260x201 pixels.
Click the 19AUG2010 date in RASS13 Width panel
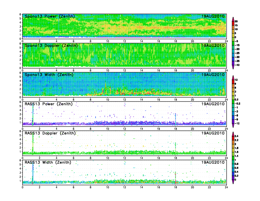click(x=213, y=162)
